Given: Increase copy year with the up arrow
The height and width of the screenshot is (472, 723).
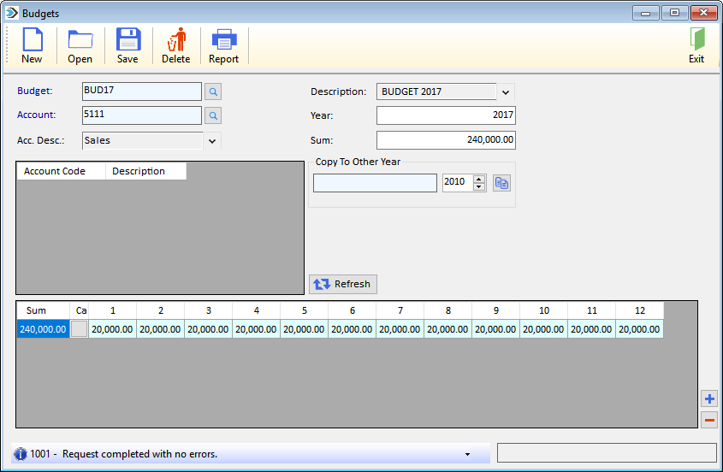Looking at the screenshot, I should click(479, 179).
